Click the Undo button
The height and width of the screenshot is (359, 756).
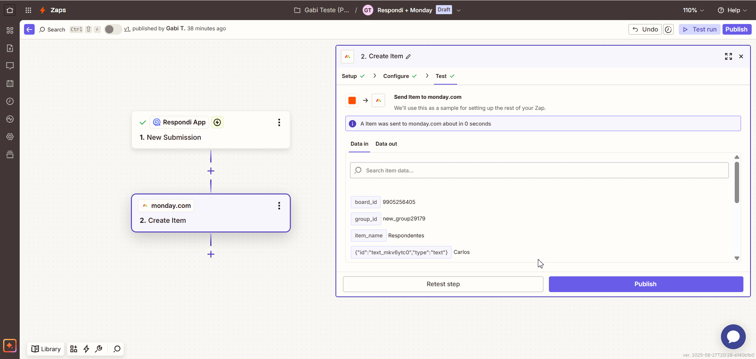645,30
